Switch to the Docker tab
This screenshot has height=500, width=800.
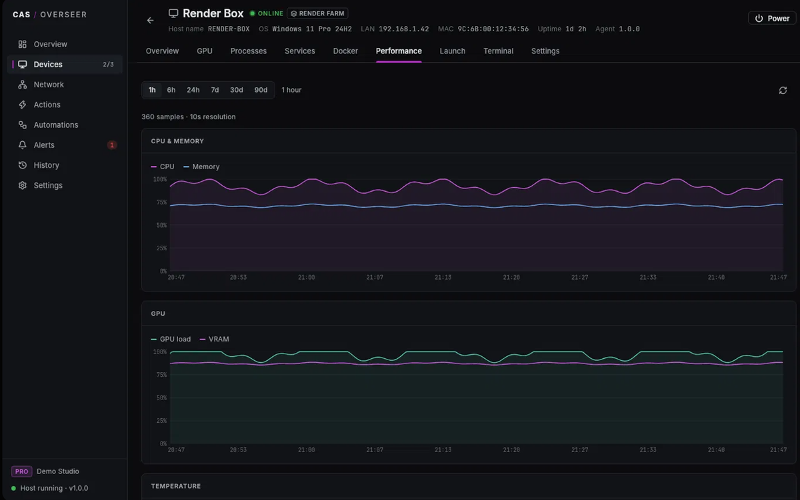tap(345, 51)
